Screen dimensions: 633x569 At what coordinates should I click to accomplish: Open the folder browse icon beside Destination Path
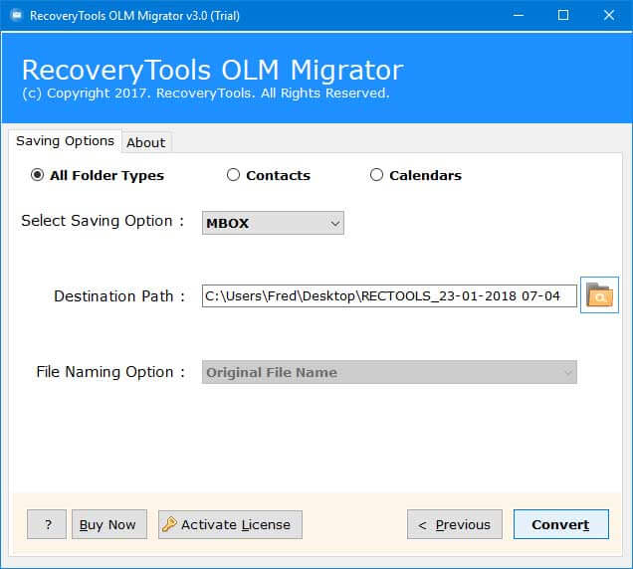(x=599, y=295)
